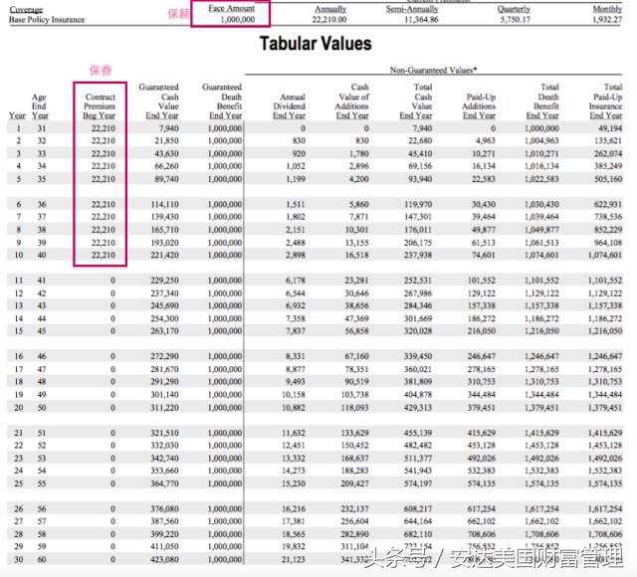The height and width of the screenshot is (577, 637).
Task: Select total cash value 147,301 in year 7
Action: pyautogui.click(x=418, y=217)
